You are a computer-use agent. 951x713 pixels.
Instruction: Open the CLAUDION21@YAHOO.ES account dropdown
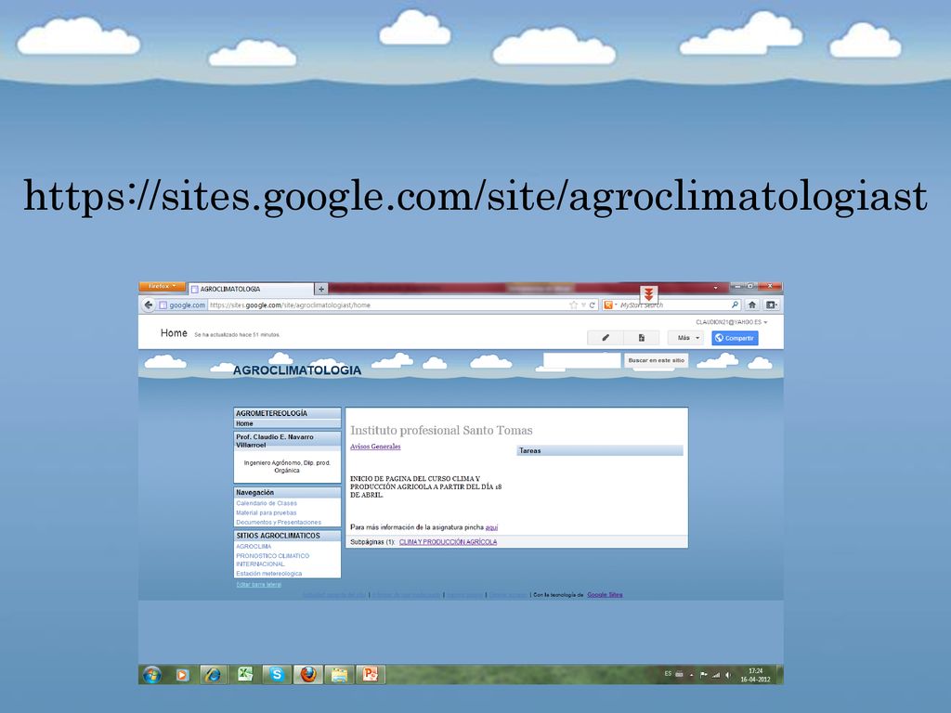[732, 322]
